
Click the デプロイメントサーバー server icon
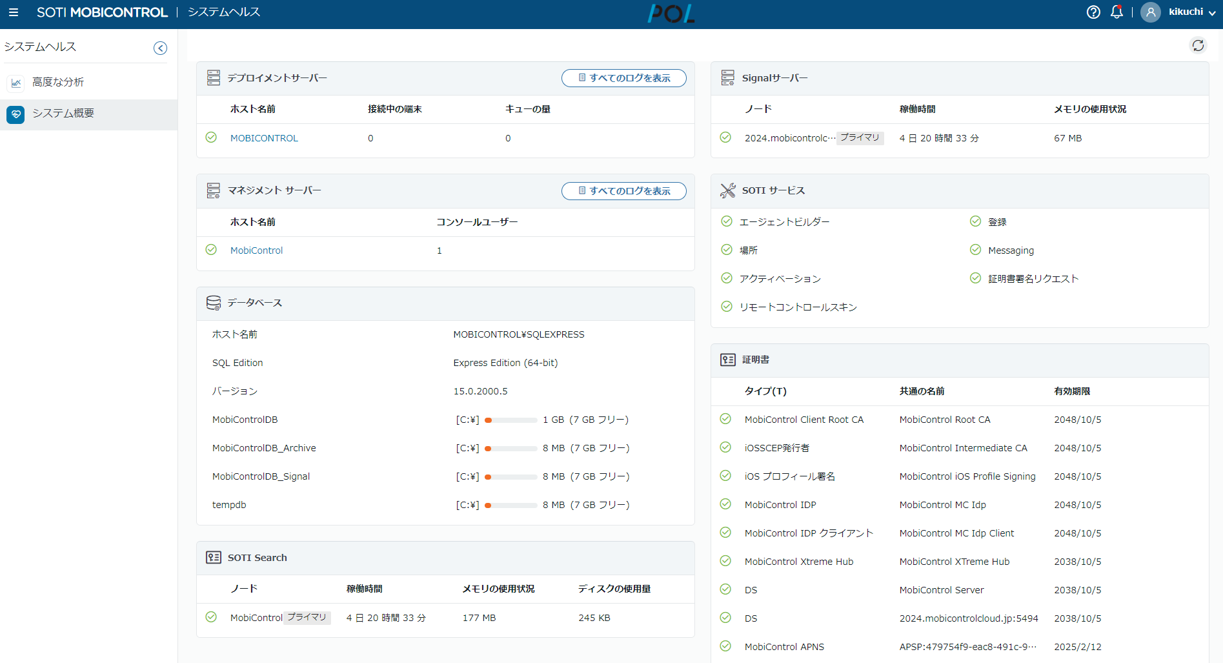point(214,78)
